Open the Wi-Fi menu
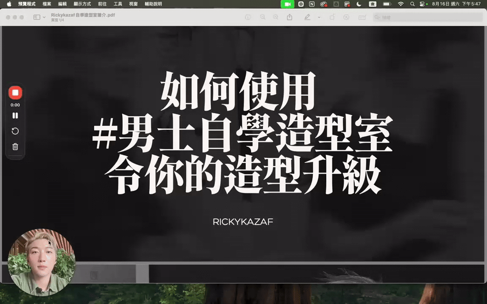 [401, 4]
